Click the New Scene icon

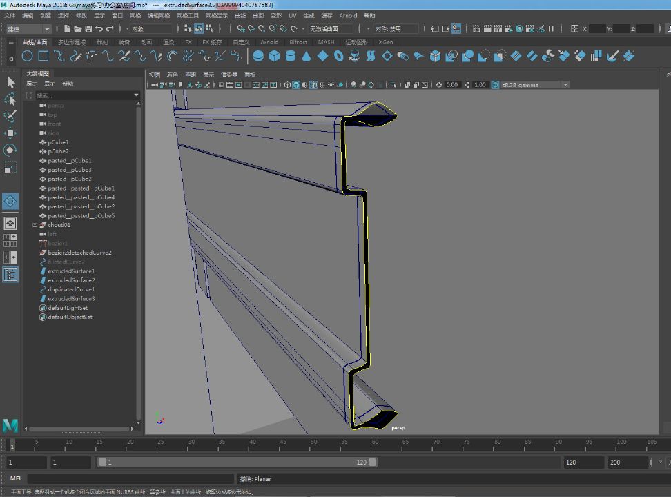click(67, 29)
